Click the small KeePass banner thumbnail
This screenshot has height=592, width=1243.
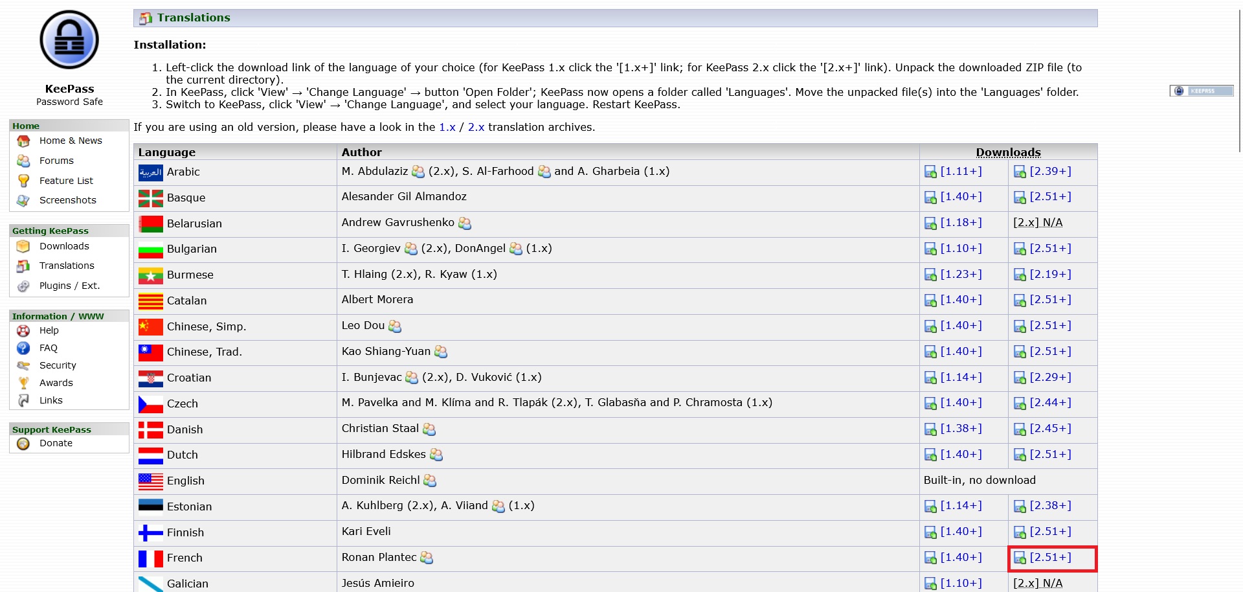(x=1202, y=91)
